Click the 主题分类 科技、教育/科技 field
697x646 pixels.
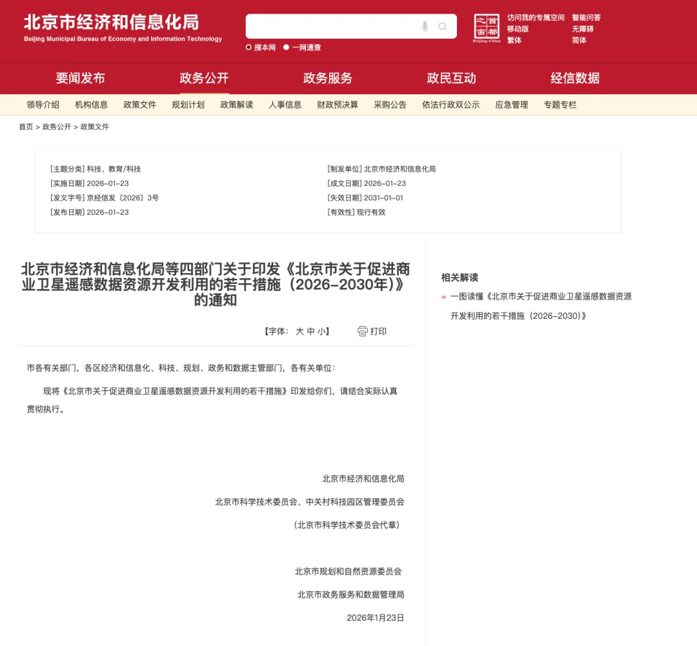pos(95,169)
